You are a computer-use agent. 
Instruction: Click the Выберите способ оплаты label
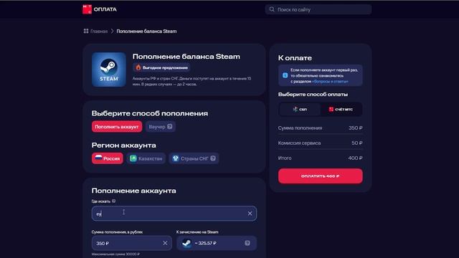pos(313,95)
